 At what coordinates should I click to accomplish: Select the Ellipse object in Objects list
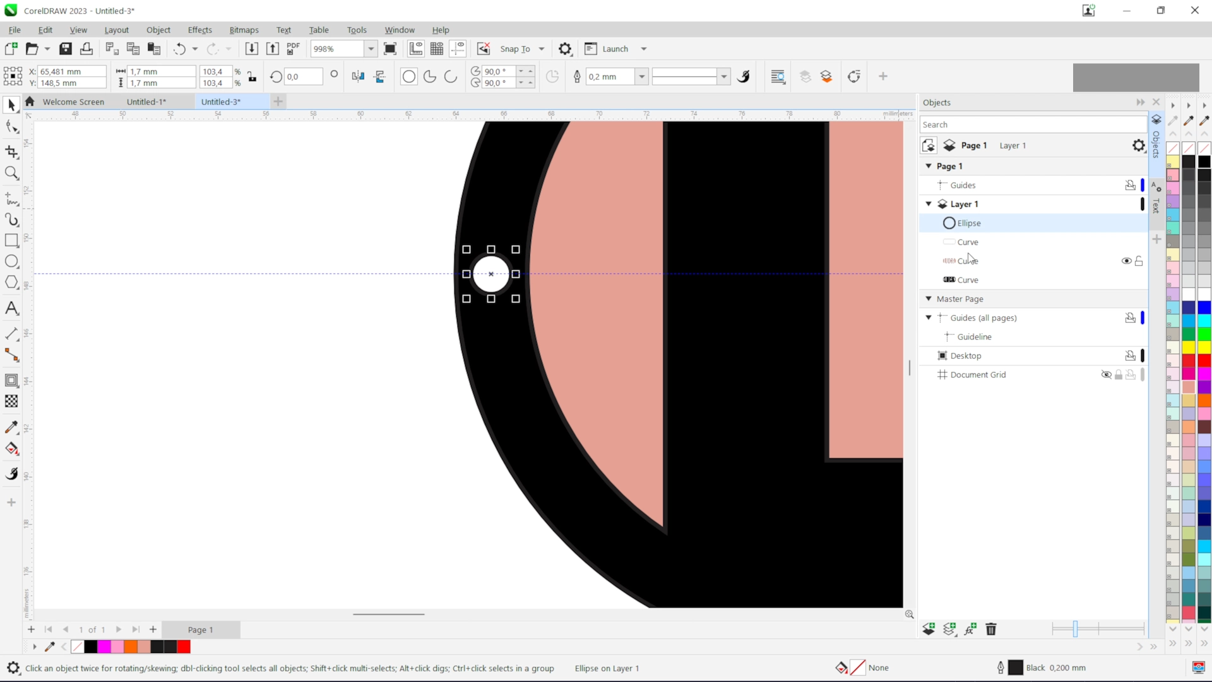click(1033, 223)
